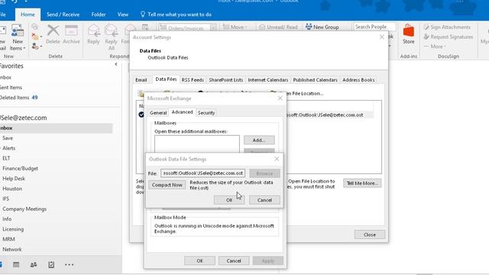
Task: Switch to Email tab in Account Settings
Action: 141,79
